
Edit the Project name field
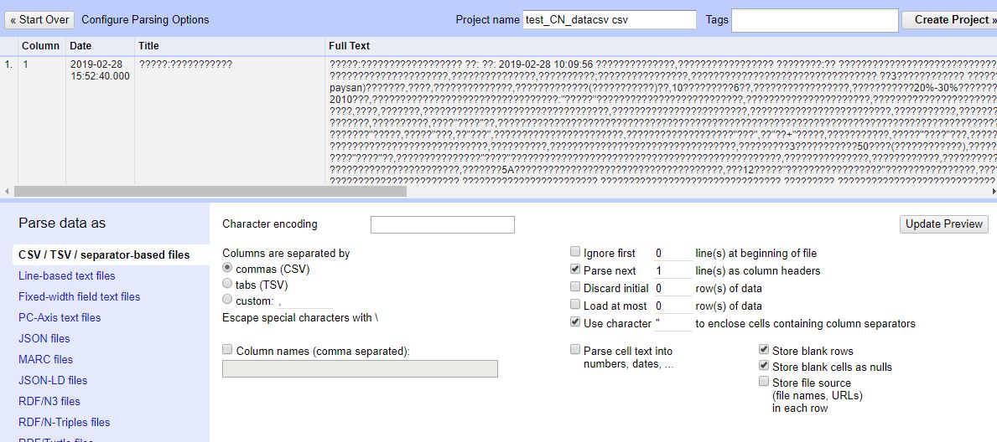point(610,20)
